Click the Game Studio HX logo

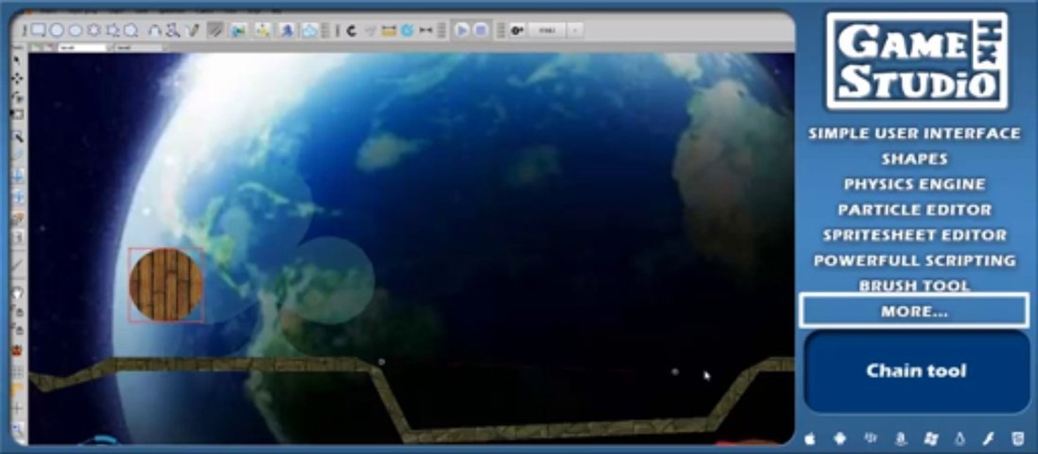click(917, 61)
